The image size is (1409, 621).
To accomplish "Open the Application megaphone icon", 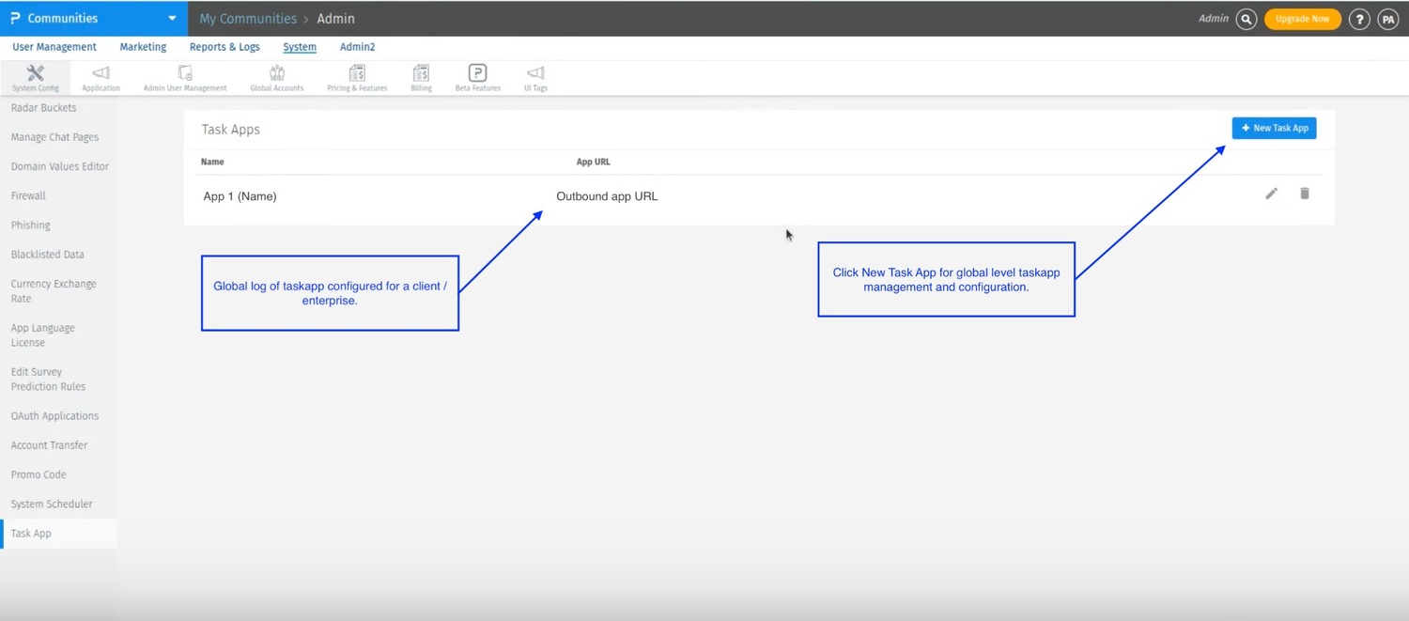I will (x=101, y=78).
